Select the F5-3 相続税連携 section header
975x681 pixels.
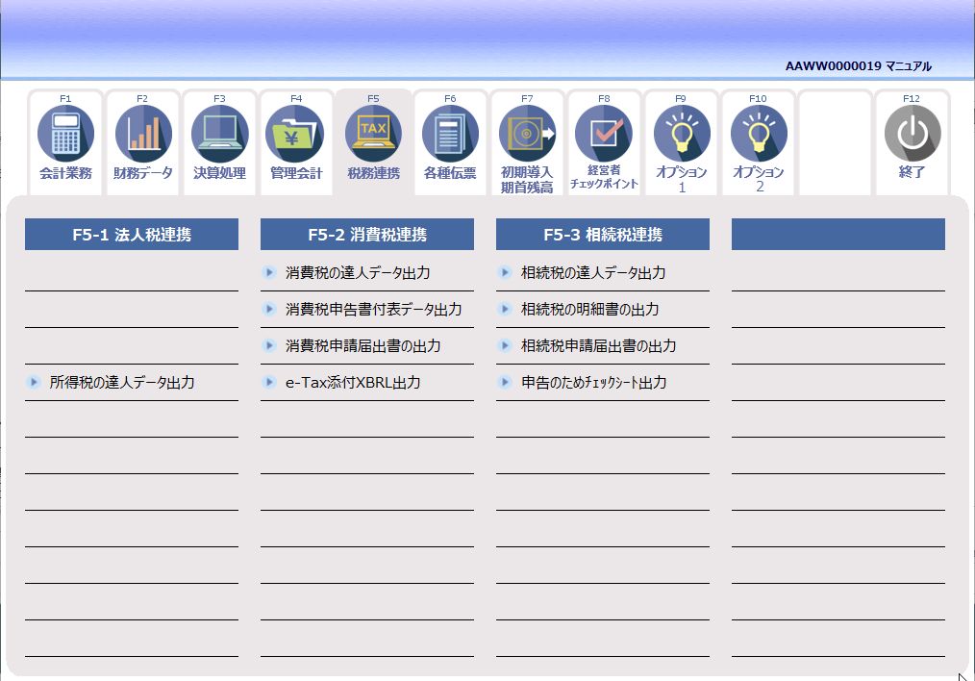602,234
